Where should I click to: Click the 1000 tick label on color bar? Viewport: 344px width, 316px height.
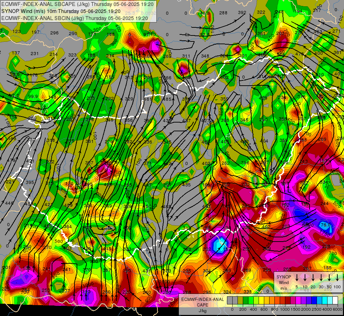click(285, 309)
